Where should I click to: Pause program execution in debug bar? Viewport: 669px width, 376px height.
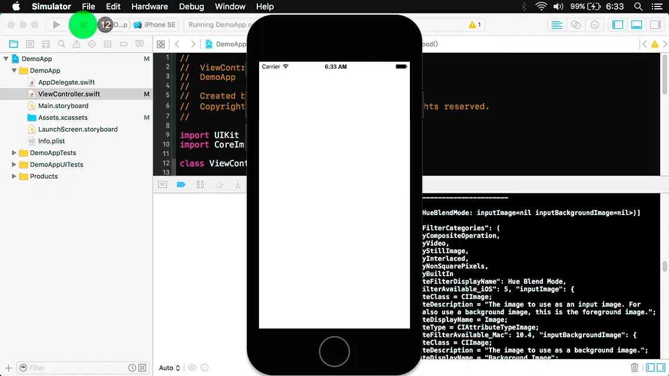[200, 185]
